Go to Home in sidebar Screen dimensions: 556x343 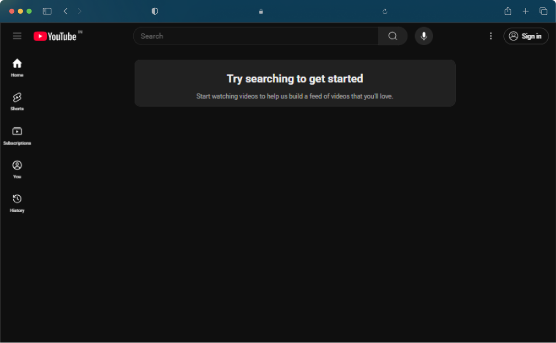point(17,67)
